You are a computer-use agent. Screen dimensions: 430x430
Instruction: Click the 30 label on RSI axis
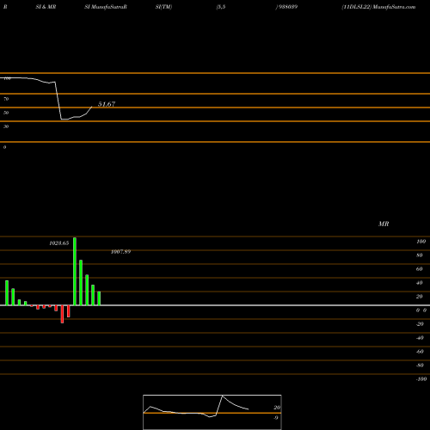pyautogui.click(x=6, y=126)
